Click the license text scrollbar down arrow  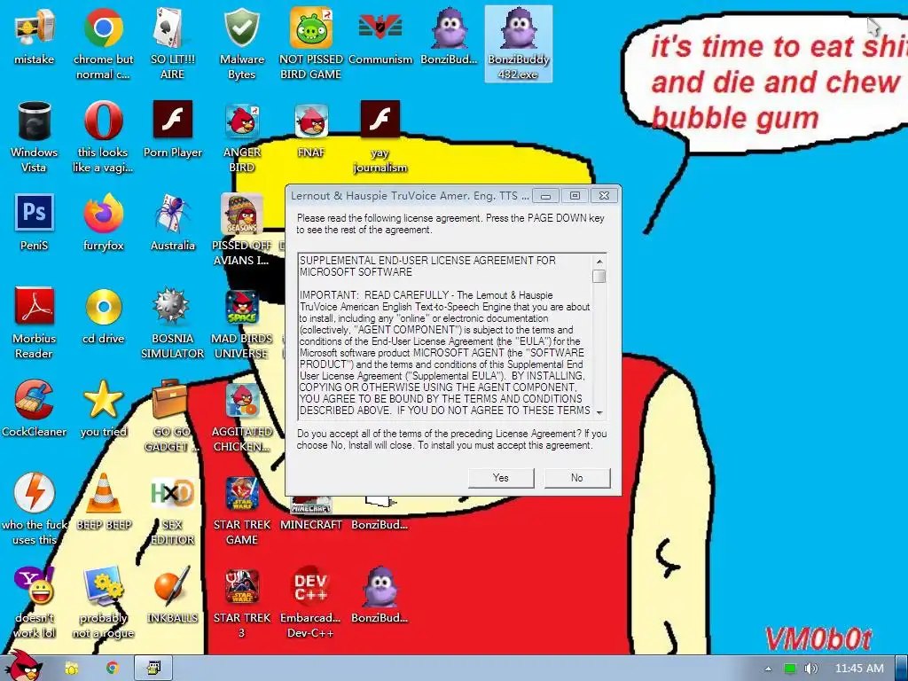click(599, 412)
